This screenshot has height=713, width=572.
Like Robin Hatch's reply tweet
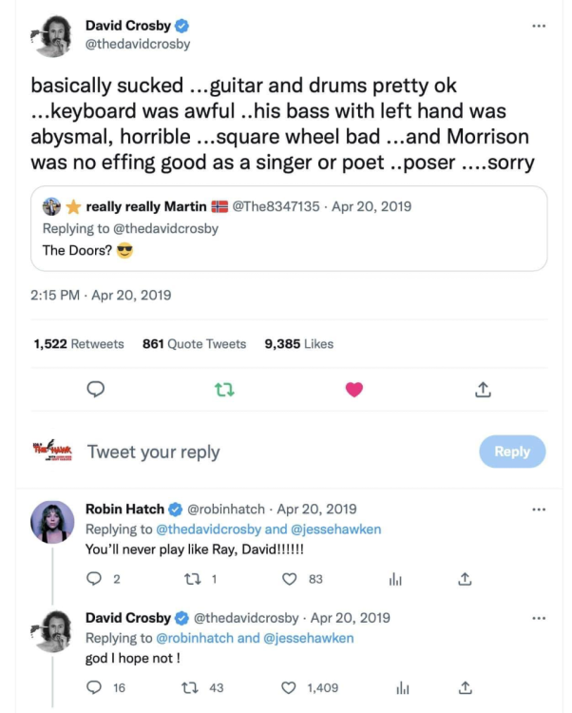tap(291, 579)
